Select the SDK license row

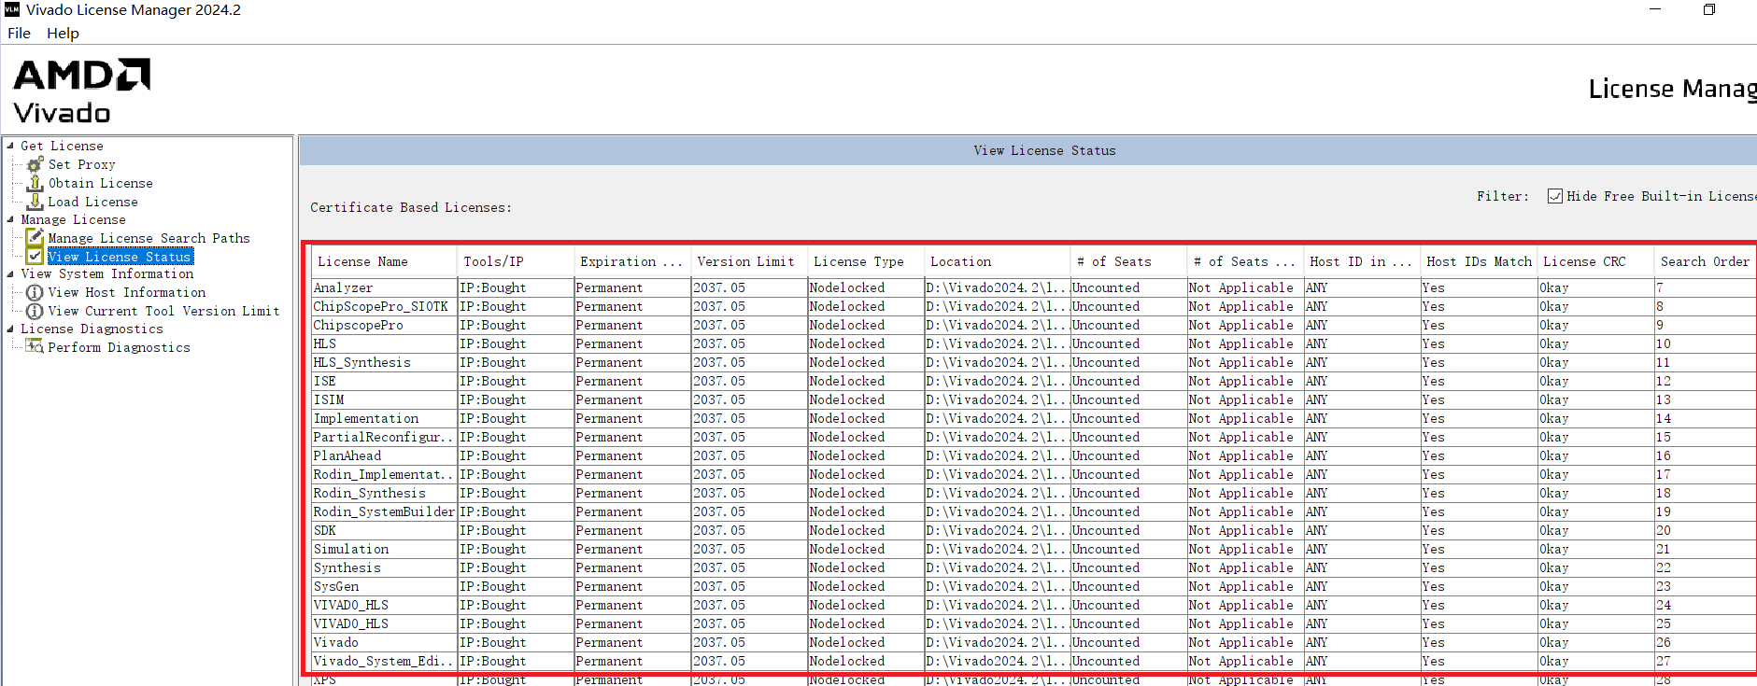[1033, 530]
